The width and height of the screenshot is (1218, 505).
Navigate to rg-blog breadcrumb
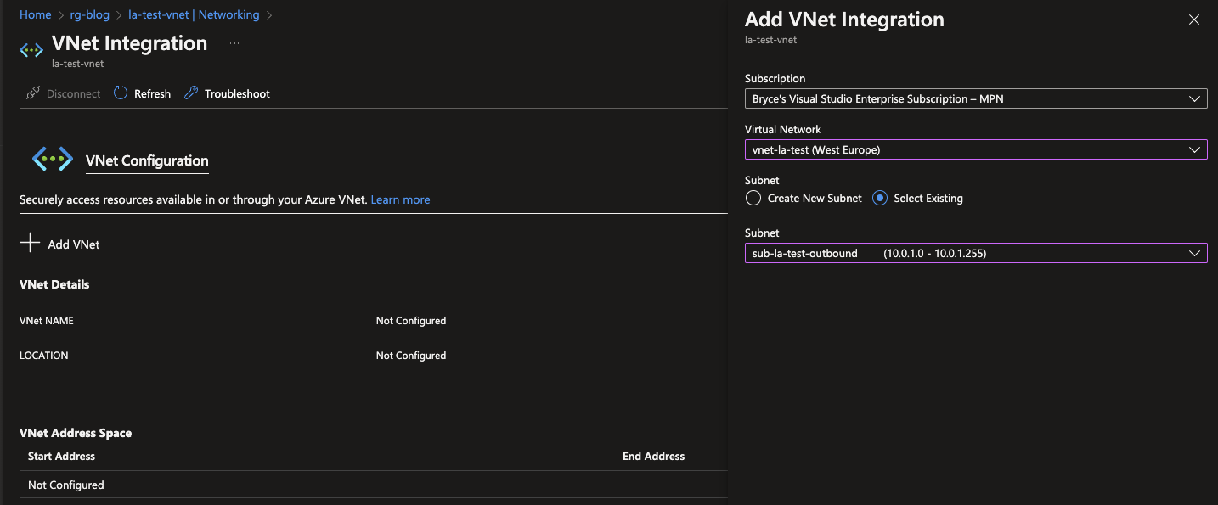point(89,14)
